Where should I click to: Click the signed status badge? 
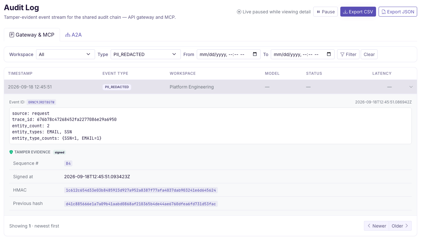pyautogui.click(x=59, y=152)
